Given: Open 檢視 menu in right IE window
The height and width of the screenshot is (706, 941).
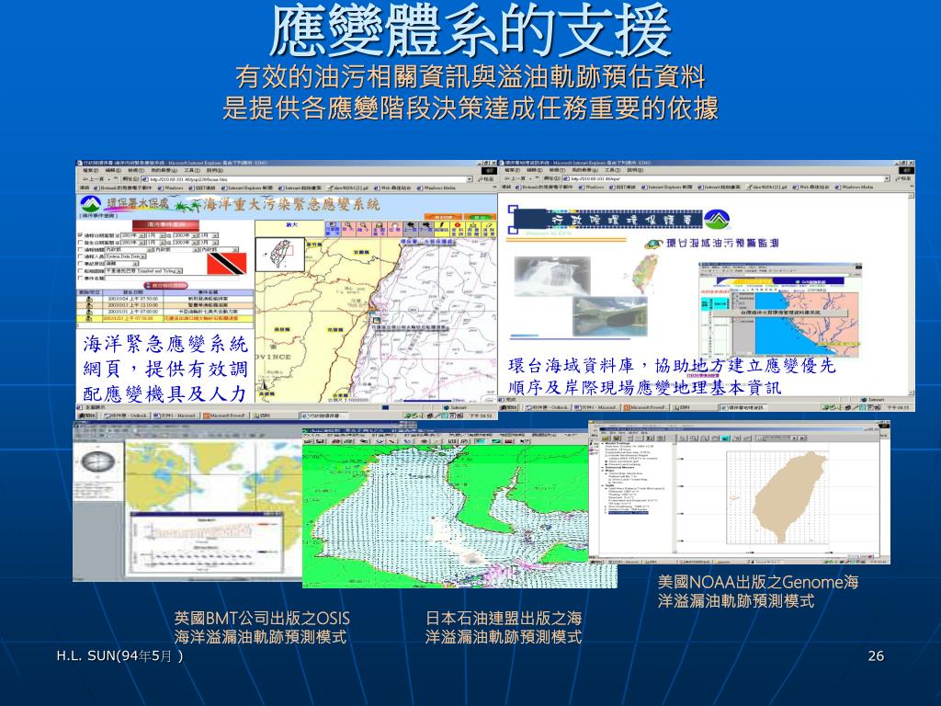Looking at the screenshot, I should (x=557, y=170).
